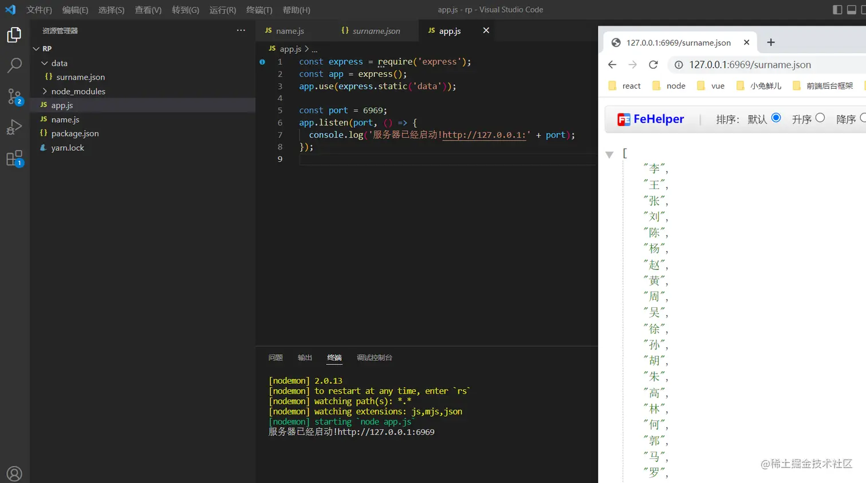Open the node bookmark folder
This screenshot has height=483, width=866.
coord(669,86)
